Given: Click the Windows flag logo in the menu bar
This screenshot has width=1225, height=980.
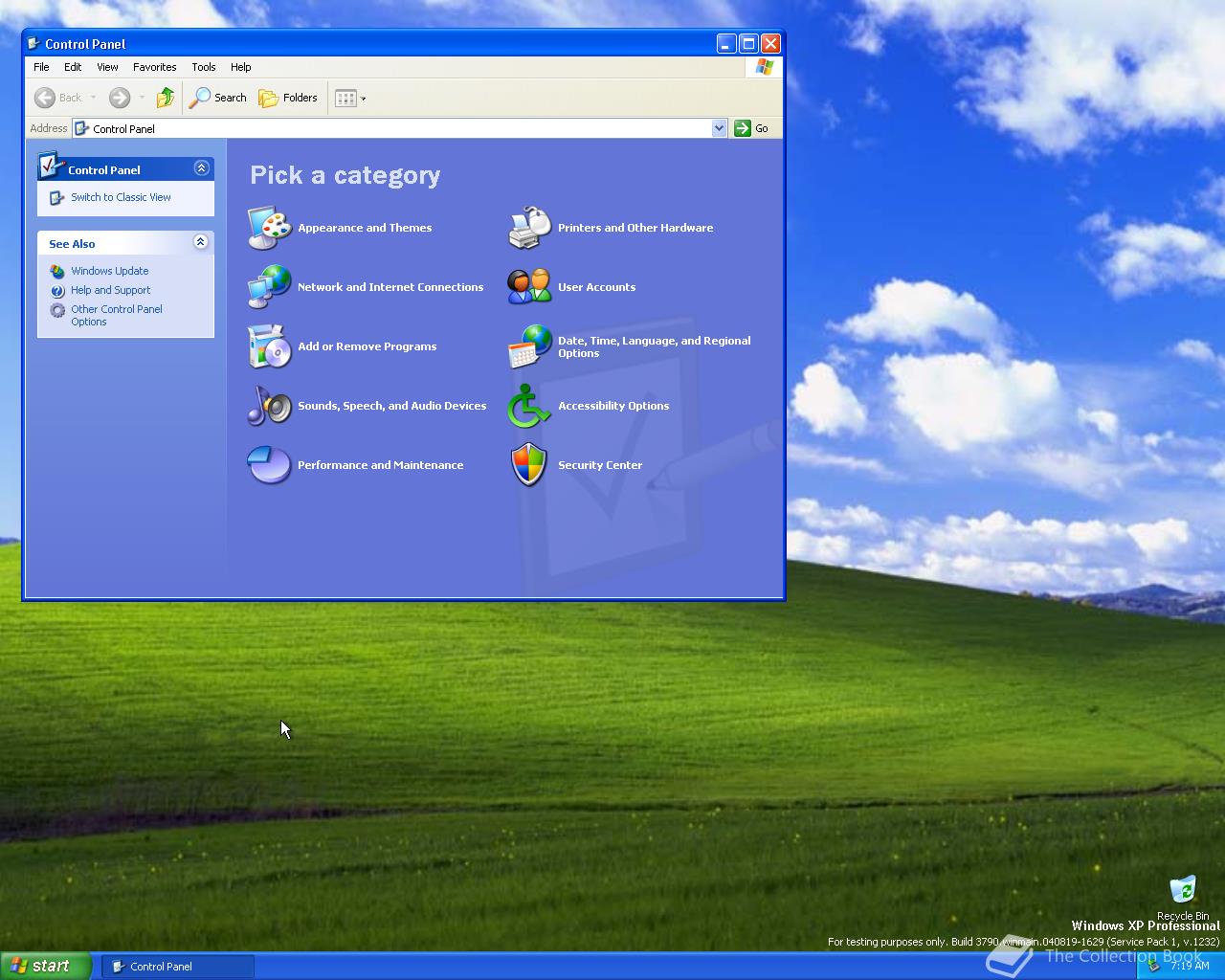Looking at the screenshot, I should point(764,67).
